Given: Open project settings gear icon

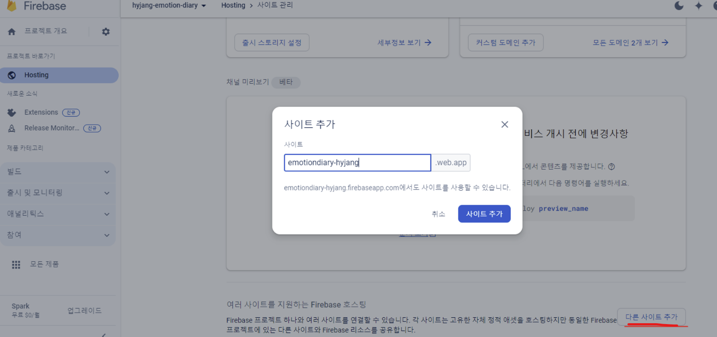Looking at the screenshot, I should click(106, 32).
